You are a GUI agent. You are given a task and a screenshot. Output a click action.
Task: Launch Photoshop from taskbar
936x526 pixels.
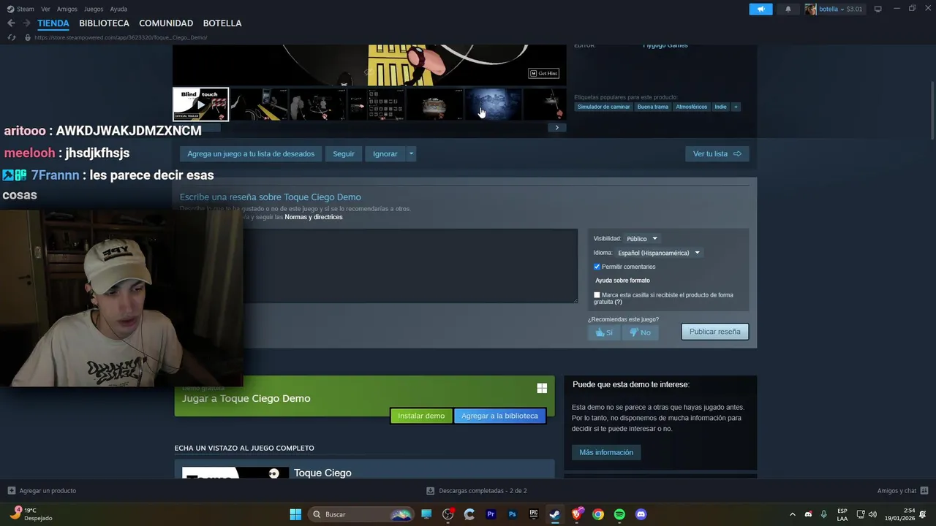(x=513, y=514)
